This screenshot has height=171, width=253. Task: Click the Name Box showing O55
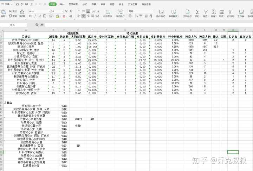click(x=12, y=25)
